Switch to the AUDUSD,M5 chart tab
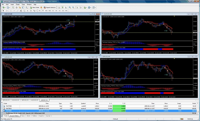This screenshot has width=200, height=121. [35, 100]
